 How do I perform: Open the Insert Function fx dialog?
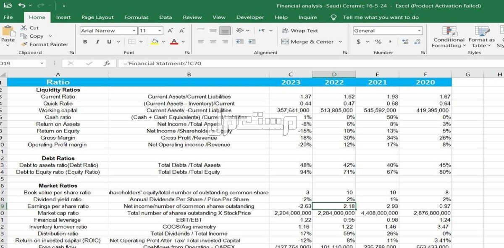pos(107,63)
